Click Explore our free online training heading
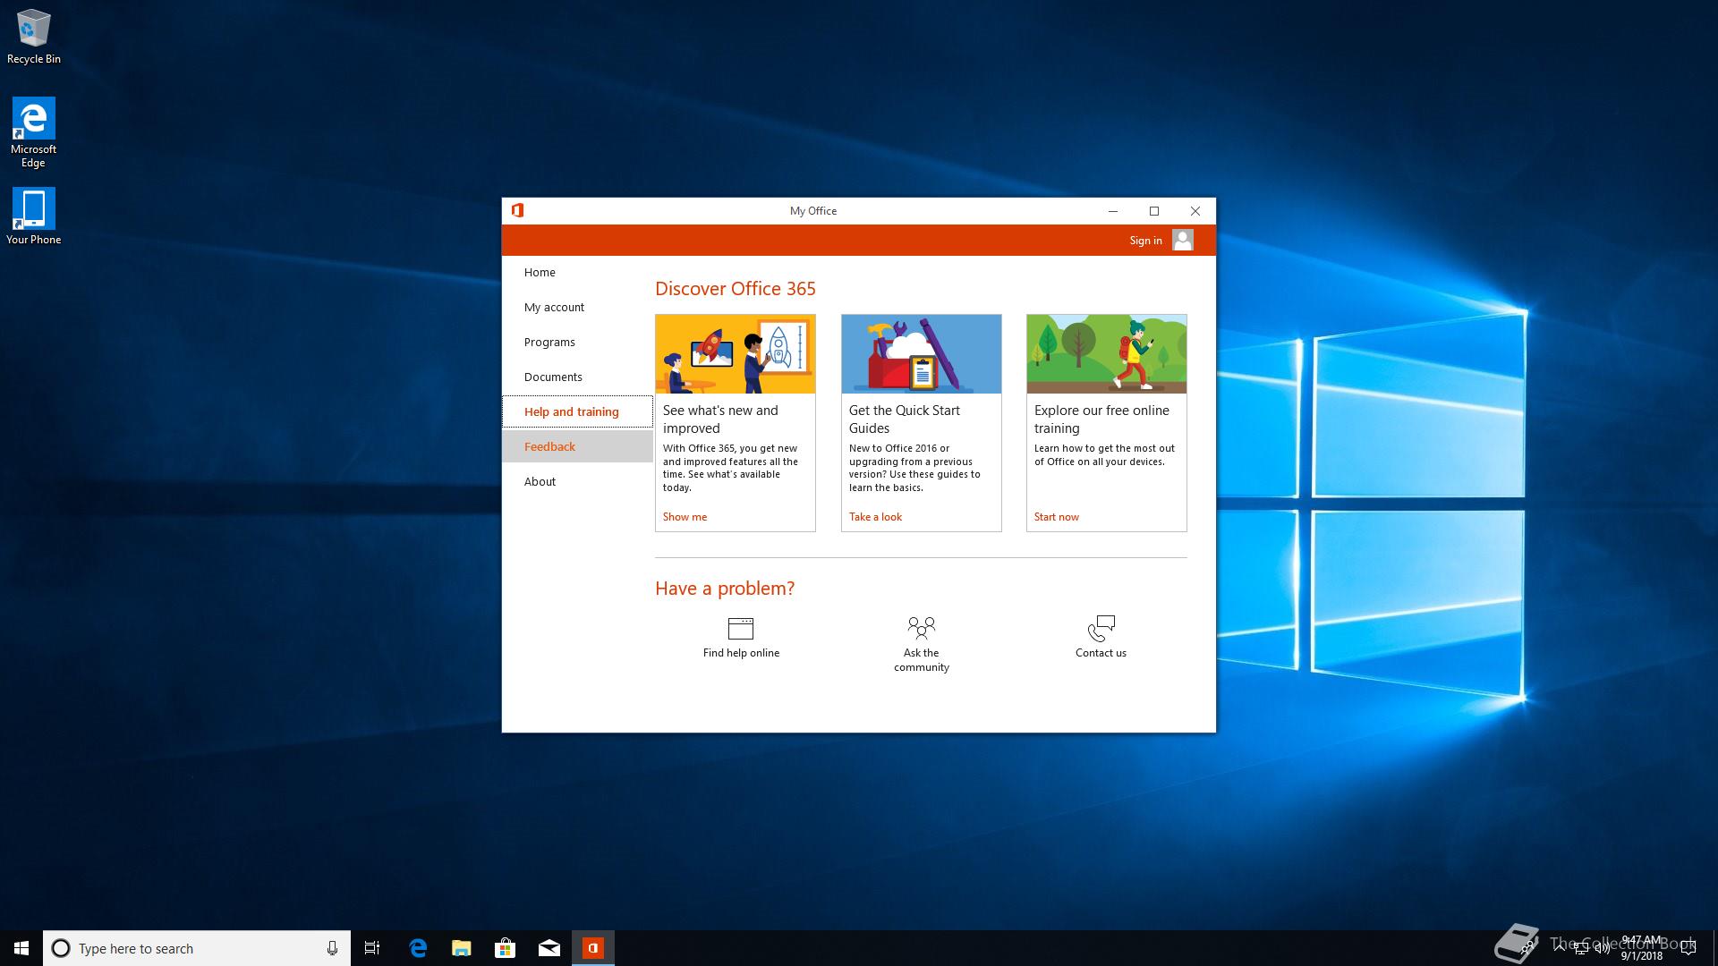The image size is (1718, 966). tap(1101, 419)
